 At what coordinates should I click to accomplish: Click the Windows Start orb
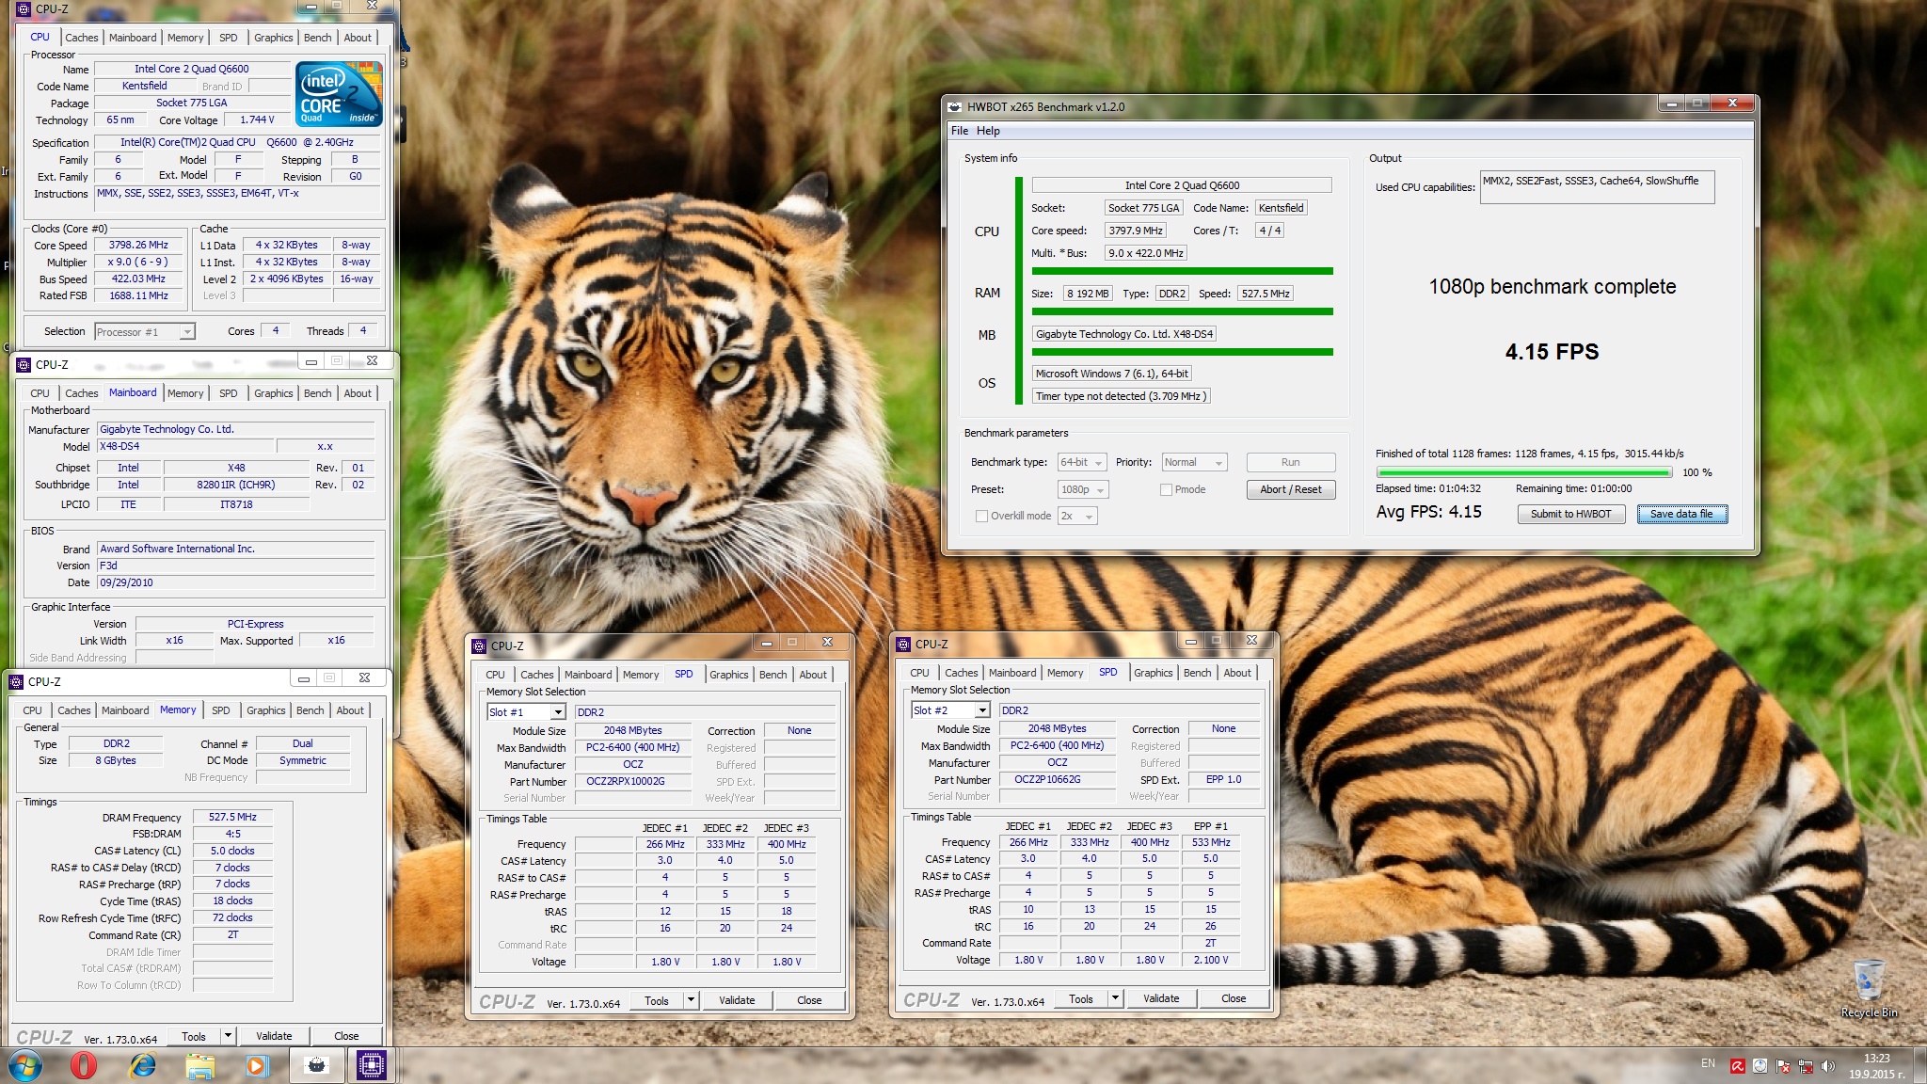(25, 1066)
